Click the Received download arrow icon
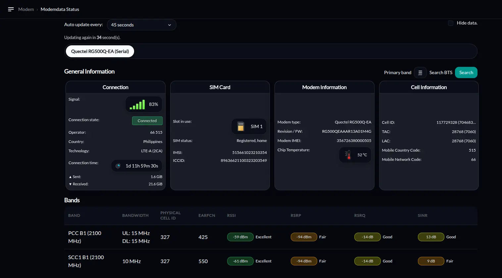 tap(70, 184)
